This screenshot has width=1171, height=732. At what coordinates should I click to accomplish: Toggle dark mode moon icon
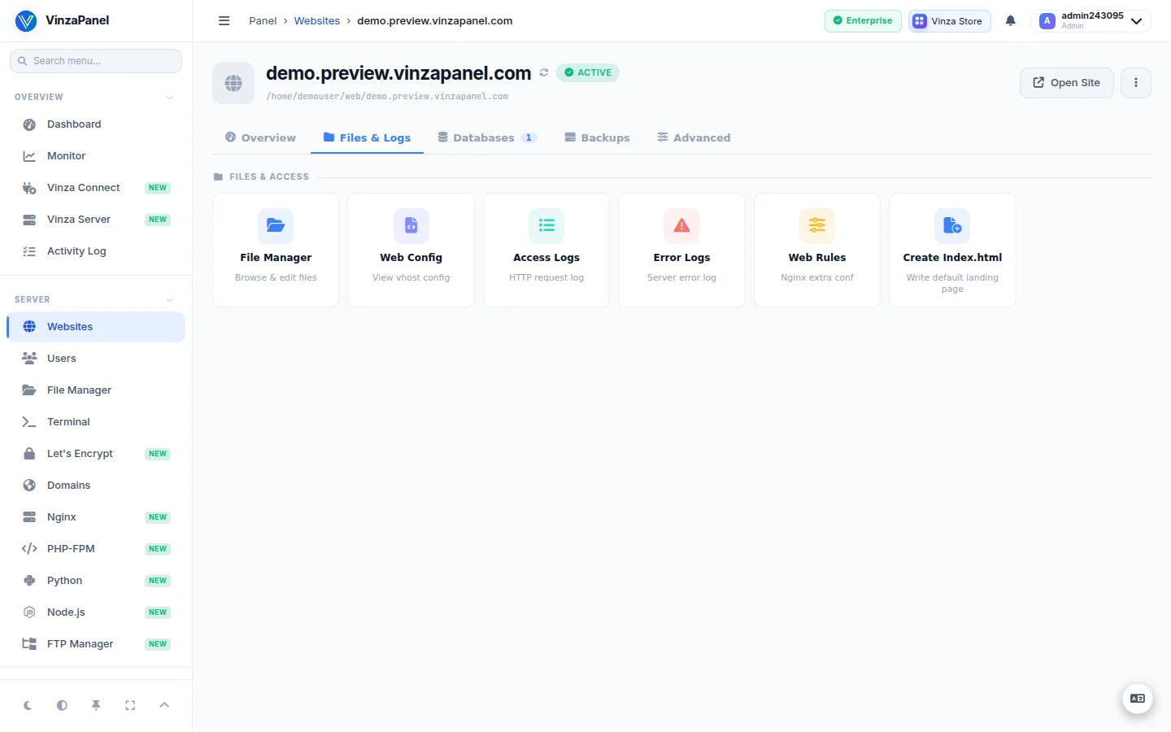(x=28, y=705)
